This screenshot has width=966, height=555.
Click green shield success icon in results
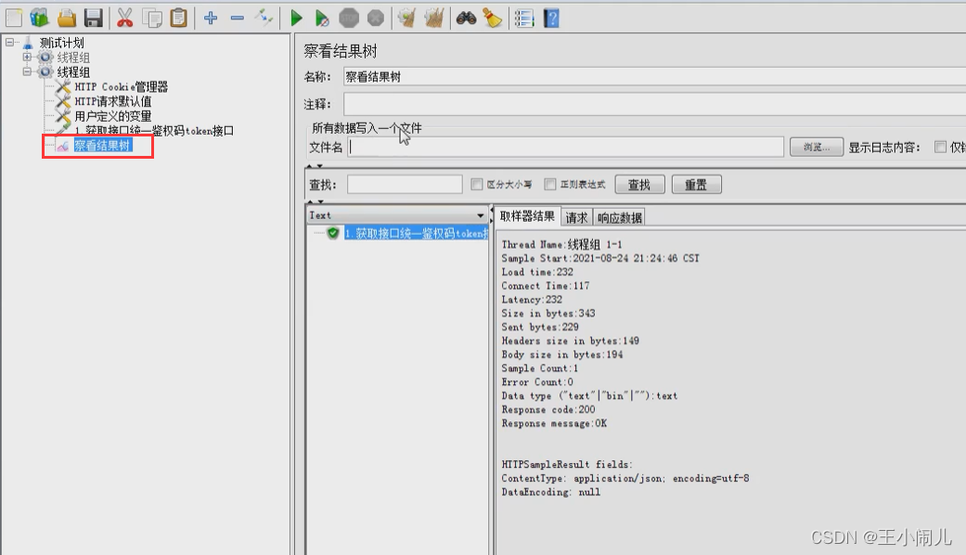(333, 234)
